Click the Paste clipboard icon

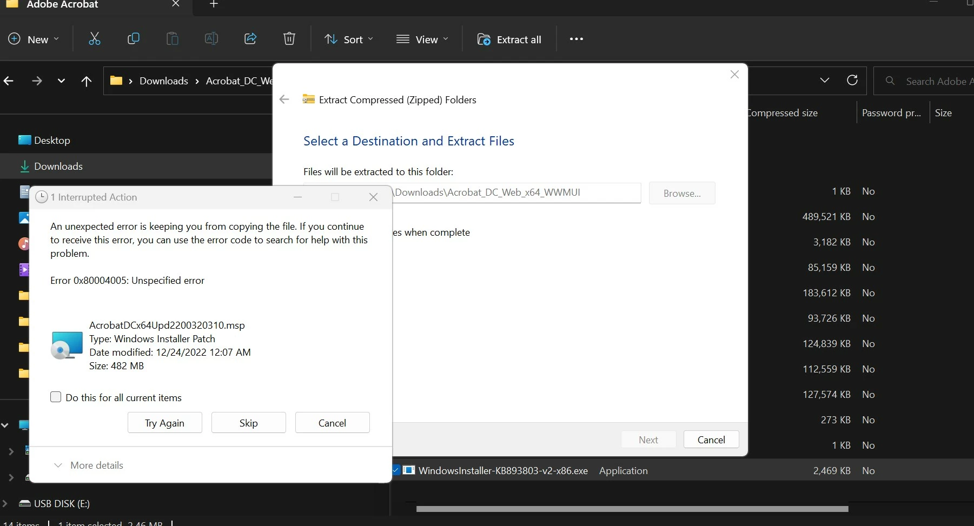click(172, 39)
